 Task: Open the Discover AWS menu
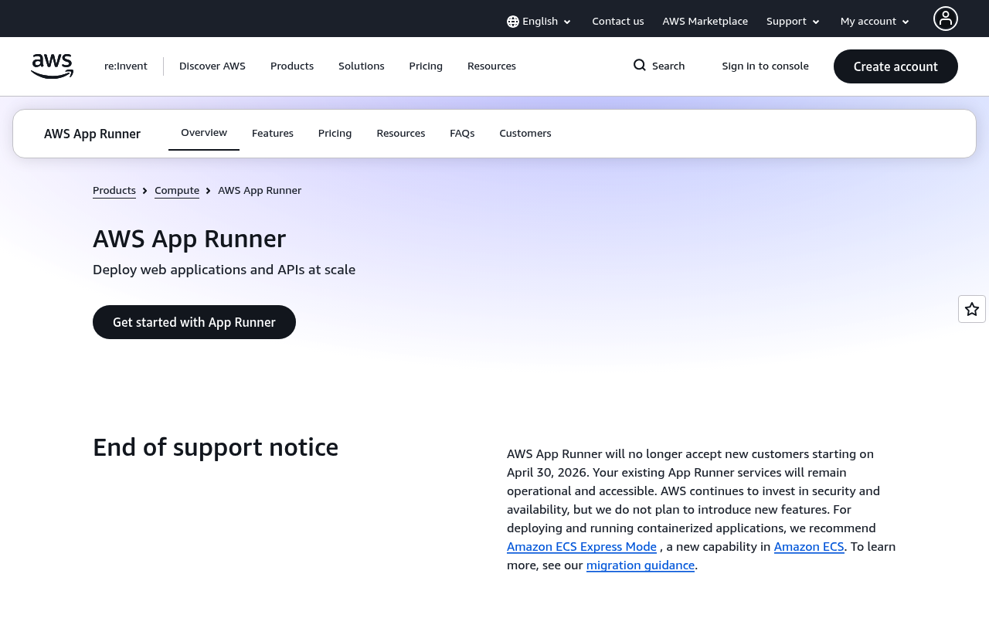[x=212, y=66]
